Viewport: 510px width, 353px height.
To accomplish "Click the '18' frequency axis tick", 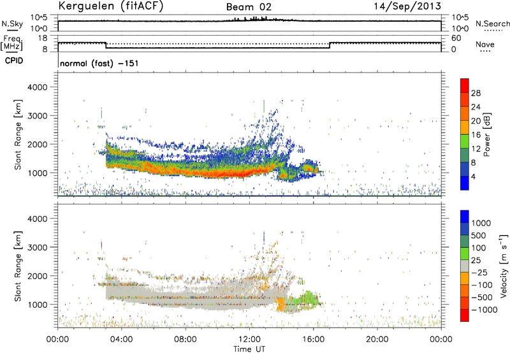I will [43, 38].
